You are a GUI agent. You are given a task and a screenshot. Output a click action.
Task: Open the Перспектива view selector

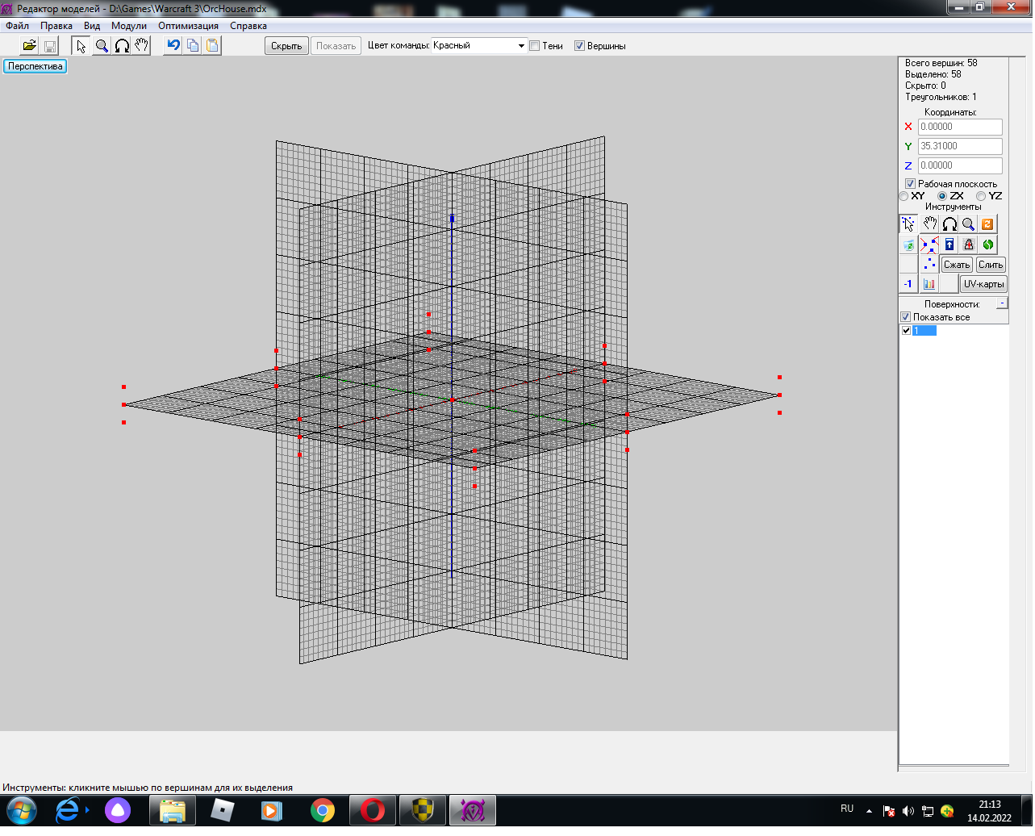35,66
